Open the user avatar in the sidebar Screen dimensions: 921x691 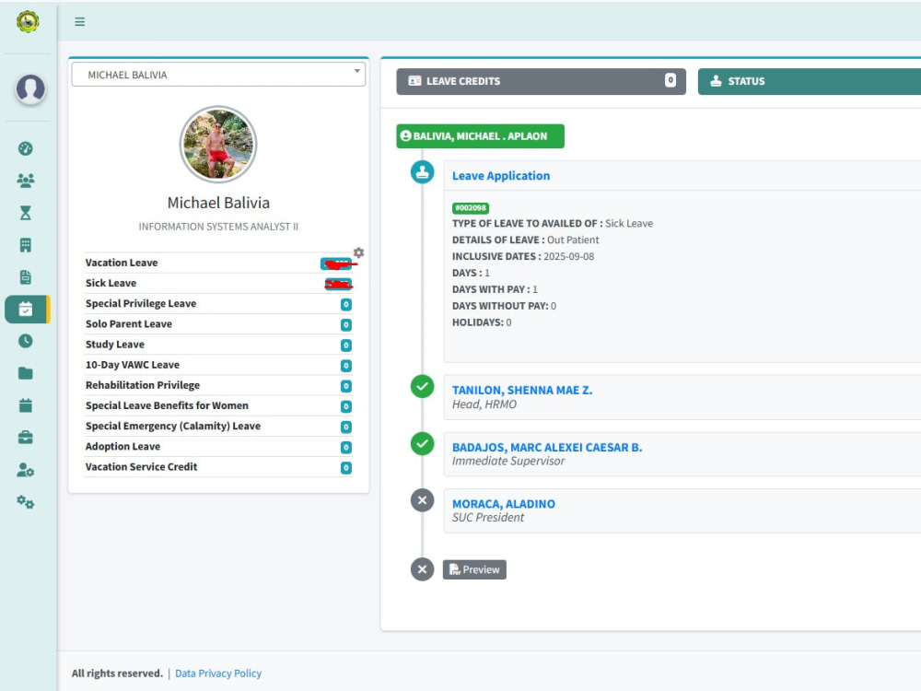click(30, 89)
